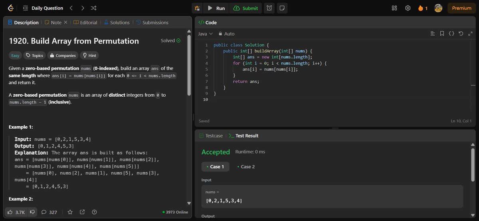Run the code
This screenshot has height=221, width=479.
pos(216,8)
